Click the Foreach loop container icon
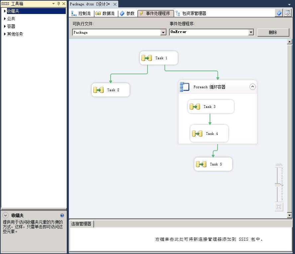Screen dimensions: 295x254 [x=184, y=87]
